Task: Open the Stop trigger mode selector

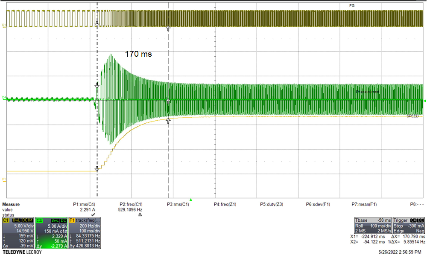Action: [398, 226]
